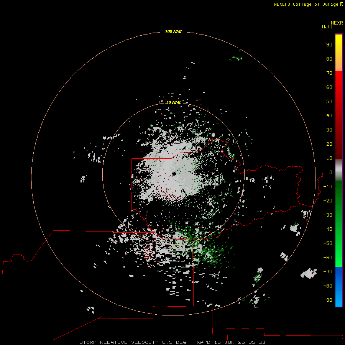The image size is (345, 345).
Task: Click the -30 value on velocity scale
Action: [328, 215]
